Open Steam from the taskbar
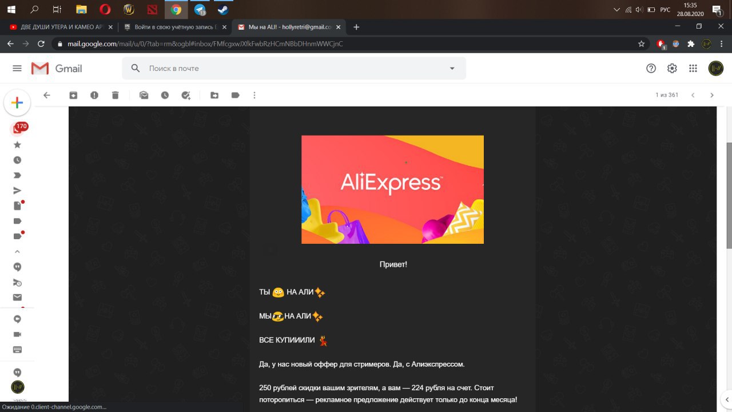Screen dimensions: 732x412 [x=222, y=9]
